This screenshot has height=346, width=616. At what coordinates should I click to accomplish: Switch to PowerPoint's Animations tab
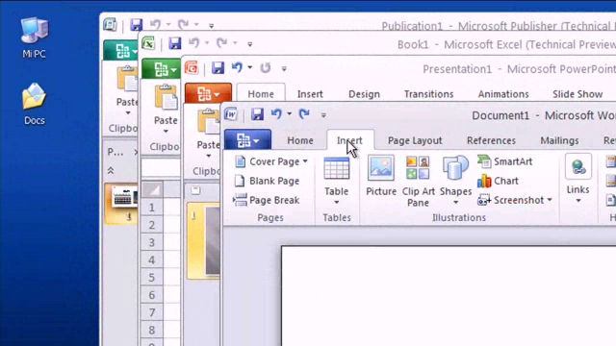[x=503, y=94]
